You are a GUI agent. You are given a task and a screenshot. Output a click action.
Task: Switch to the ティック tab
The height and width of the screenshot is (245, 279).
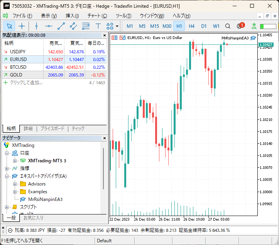[x=78, y=128]
